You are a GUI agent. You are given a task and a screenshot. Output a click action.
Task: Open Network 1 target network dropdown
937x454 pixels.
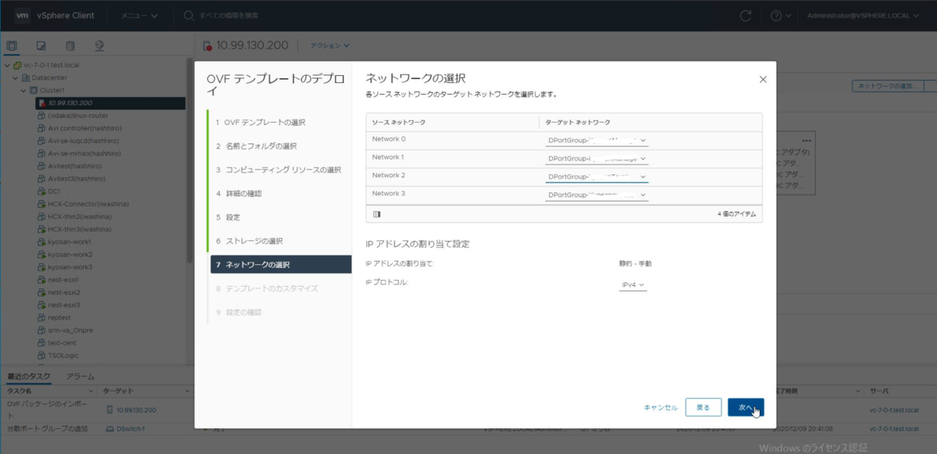597,159
